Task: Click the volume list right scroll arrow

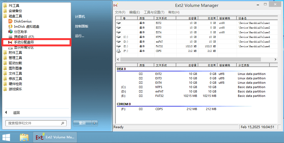Action: pos(275,60)
